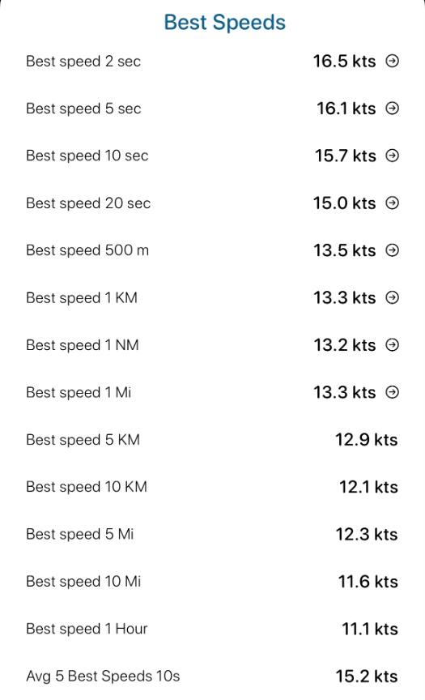
Task: Select Best speed 5 Mi label
Action: pyautogui.click(x=80, y=535)
